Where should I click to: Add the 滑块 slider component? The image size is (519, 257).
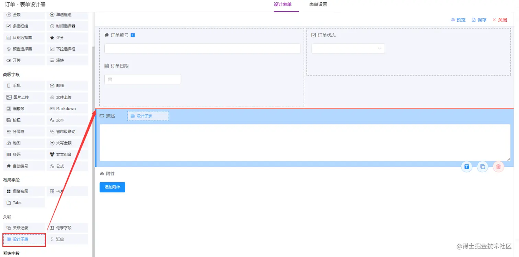tap(67, 60)
